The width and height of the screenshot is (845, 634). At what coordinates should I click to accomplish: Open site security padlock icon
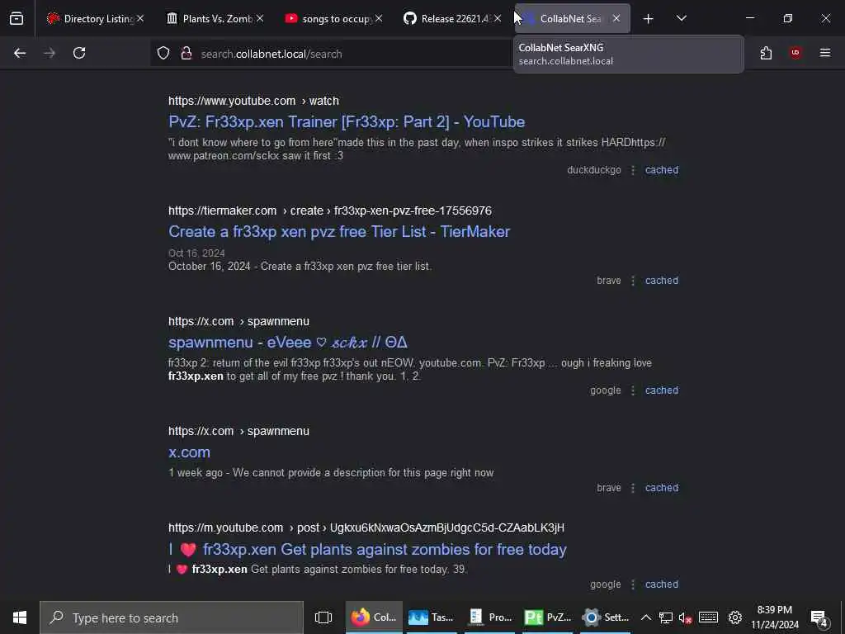[186, 54]
